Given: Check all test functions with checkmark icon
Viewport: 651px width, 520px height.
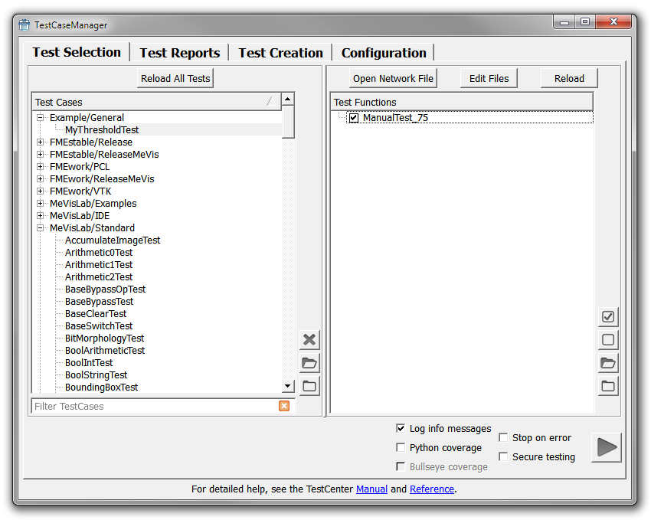Looking at the screenshot, I should pos(608,317).
